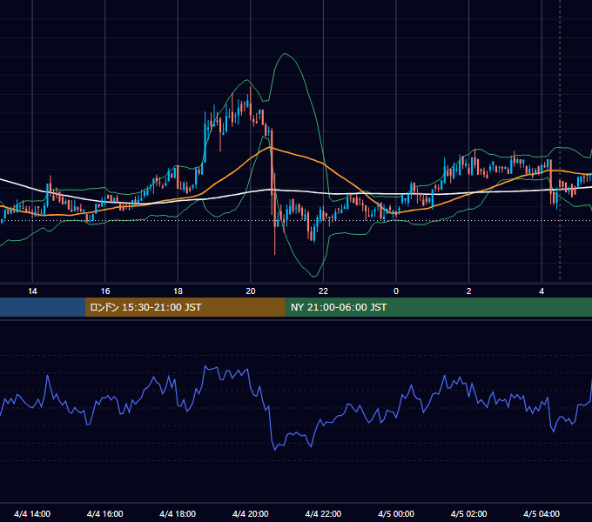The width and height of the screenshot is (592, 522).
Task: Click the 4/4 16:00 date label
Action: click(105, 513)
